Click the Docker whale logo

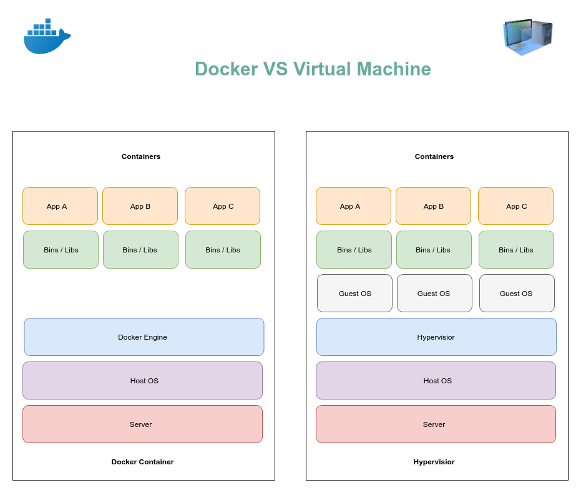click(x=47, y=36)
